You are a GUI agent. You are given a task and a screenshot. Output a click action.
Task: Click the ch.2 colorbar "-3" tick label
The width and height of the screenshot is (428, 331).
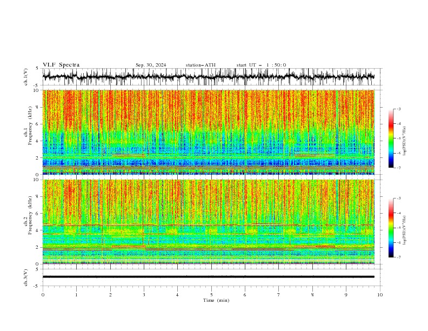[399, 198]
